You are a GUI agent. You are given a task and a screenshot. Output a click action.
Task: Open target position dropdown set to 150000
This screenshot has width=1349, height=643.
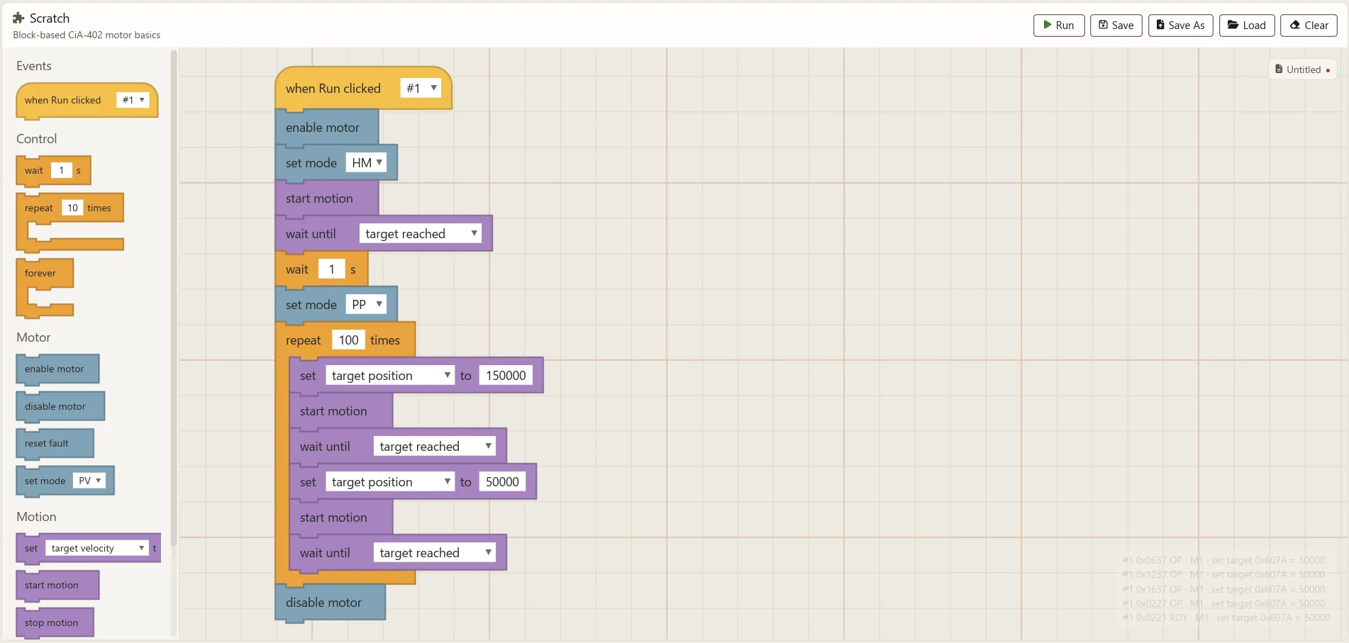click(389, 375)
